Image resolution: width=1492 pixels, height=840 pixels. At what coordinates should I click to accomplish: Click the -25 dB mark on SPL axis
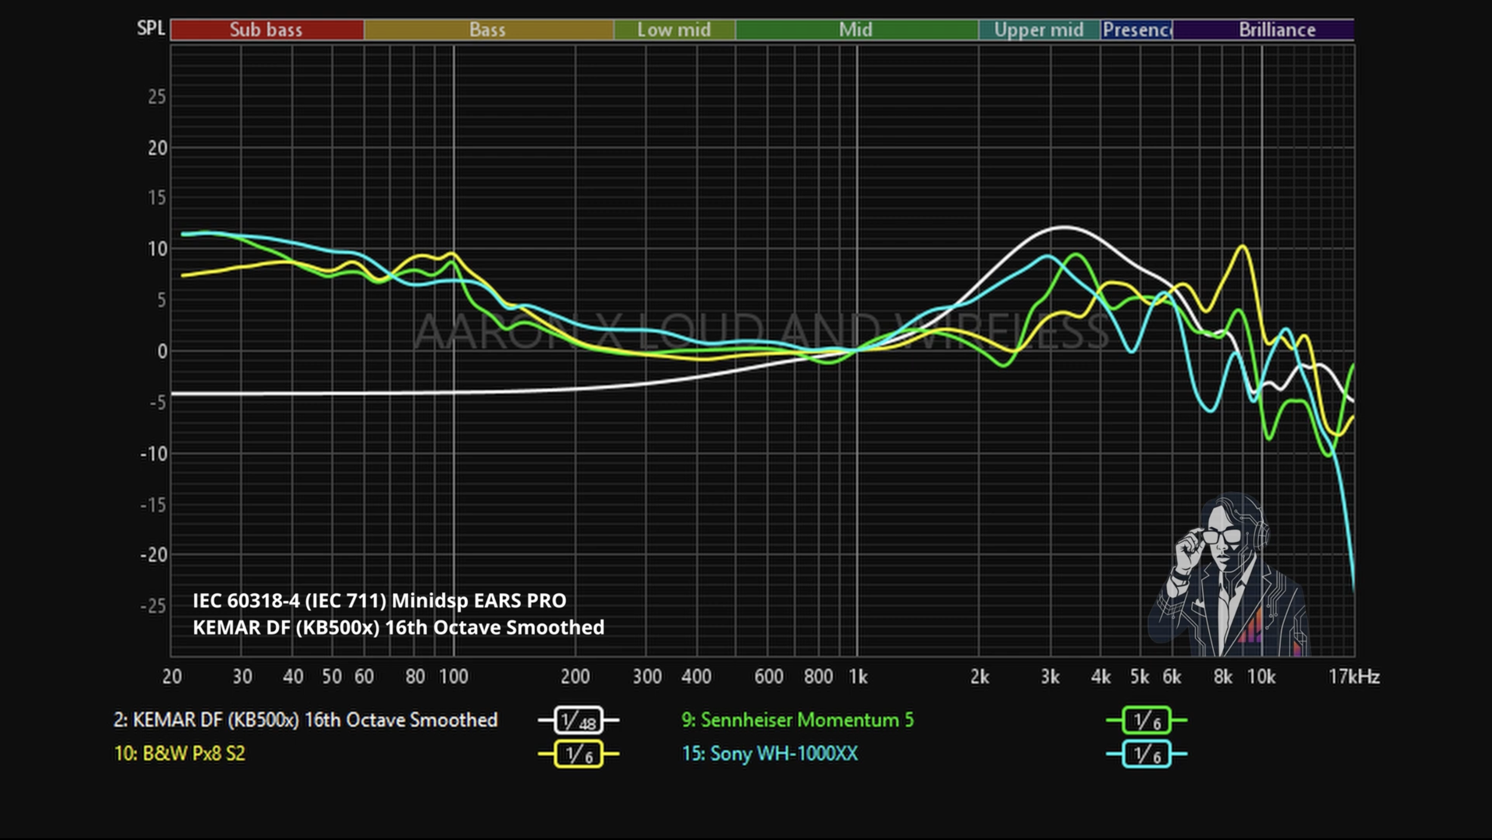pos(153,607)
